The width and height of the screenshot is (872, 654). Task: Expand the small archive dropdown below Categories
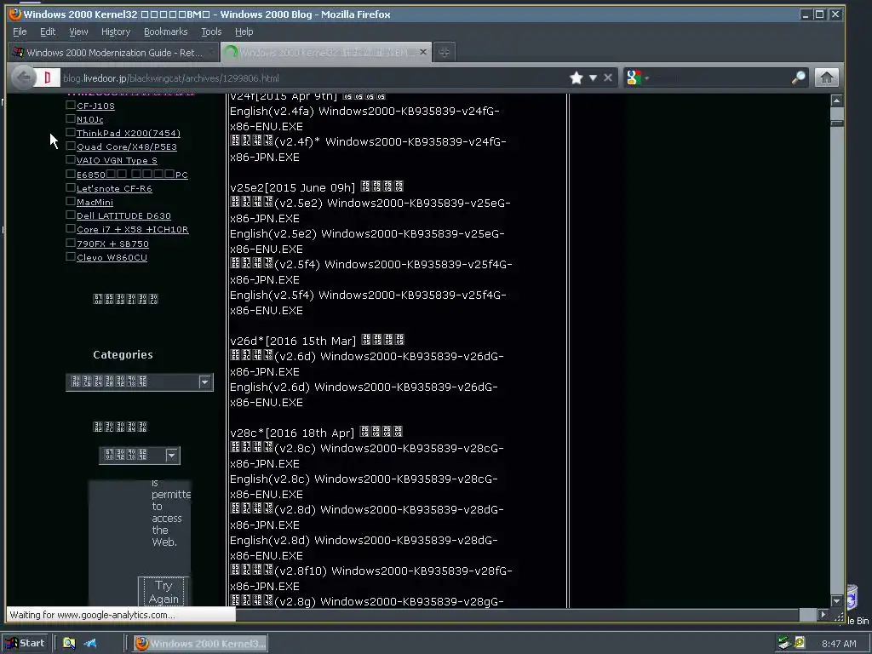[x=140, y=456]
